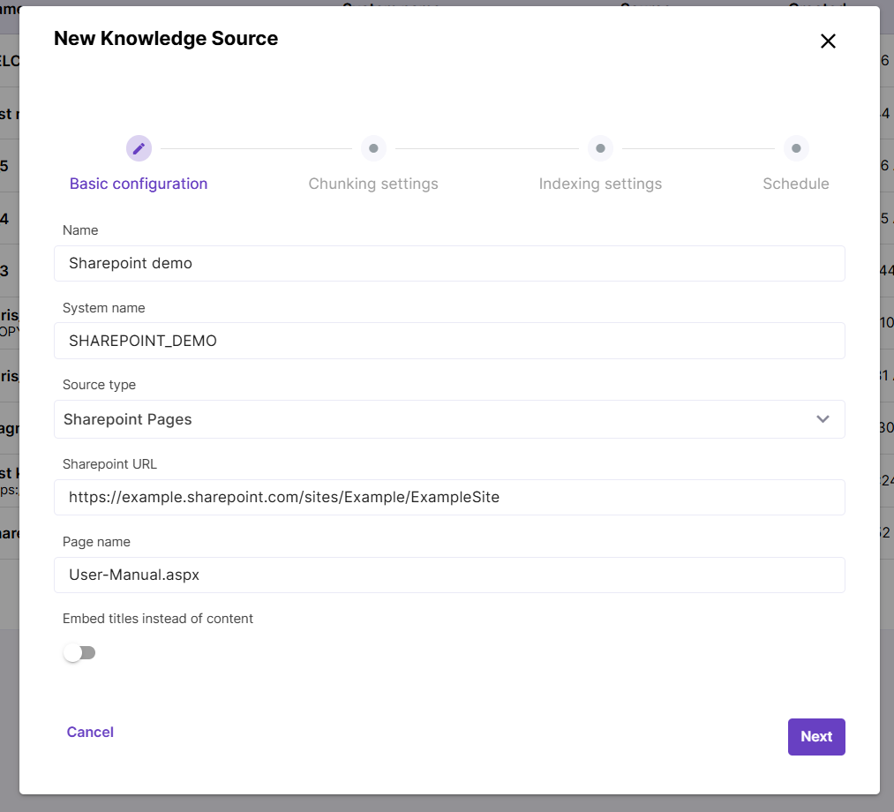Click into the Sharepoint URL field
Image resolution: width=894 pixels, height=812 pixels.
449,497
